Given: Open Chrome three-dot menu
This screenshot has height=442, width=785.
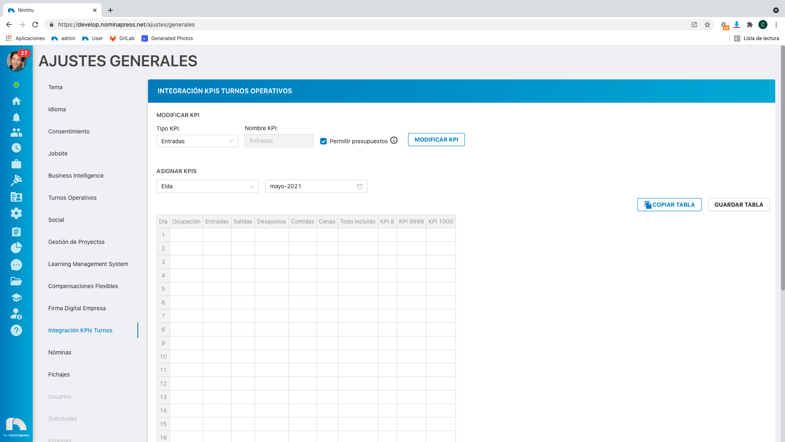Looking at the screenshot, I should click(776, 25).
